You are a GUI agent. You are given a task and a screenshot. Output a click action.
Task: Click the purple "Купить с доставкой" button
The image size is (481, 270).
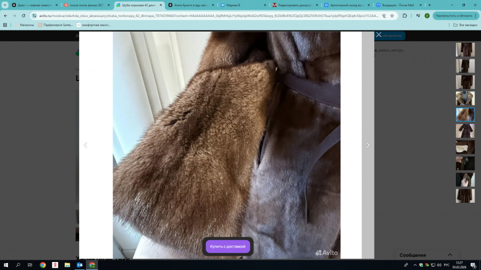tap(228, 247)
